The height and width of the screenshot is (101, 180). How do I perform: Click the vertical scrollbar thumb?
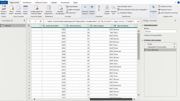point(139,46)
